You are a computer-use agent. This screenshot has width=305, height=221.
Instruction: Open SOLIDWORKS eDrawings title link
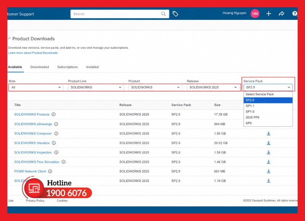click(x=33, y=124)
